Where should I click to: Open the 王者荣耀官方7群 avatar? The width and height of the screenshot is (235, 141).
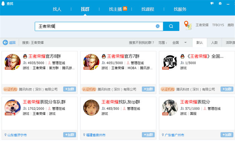(x=92, y=62)
